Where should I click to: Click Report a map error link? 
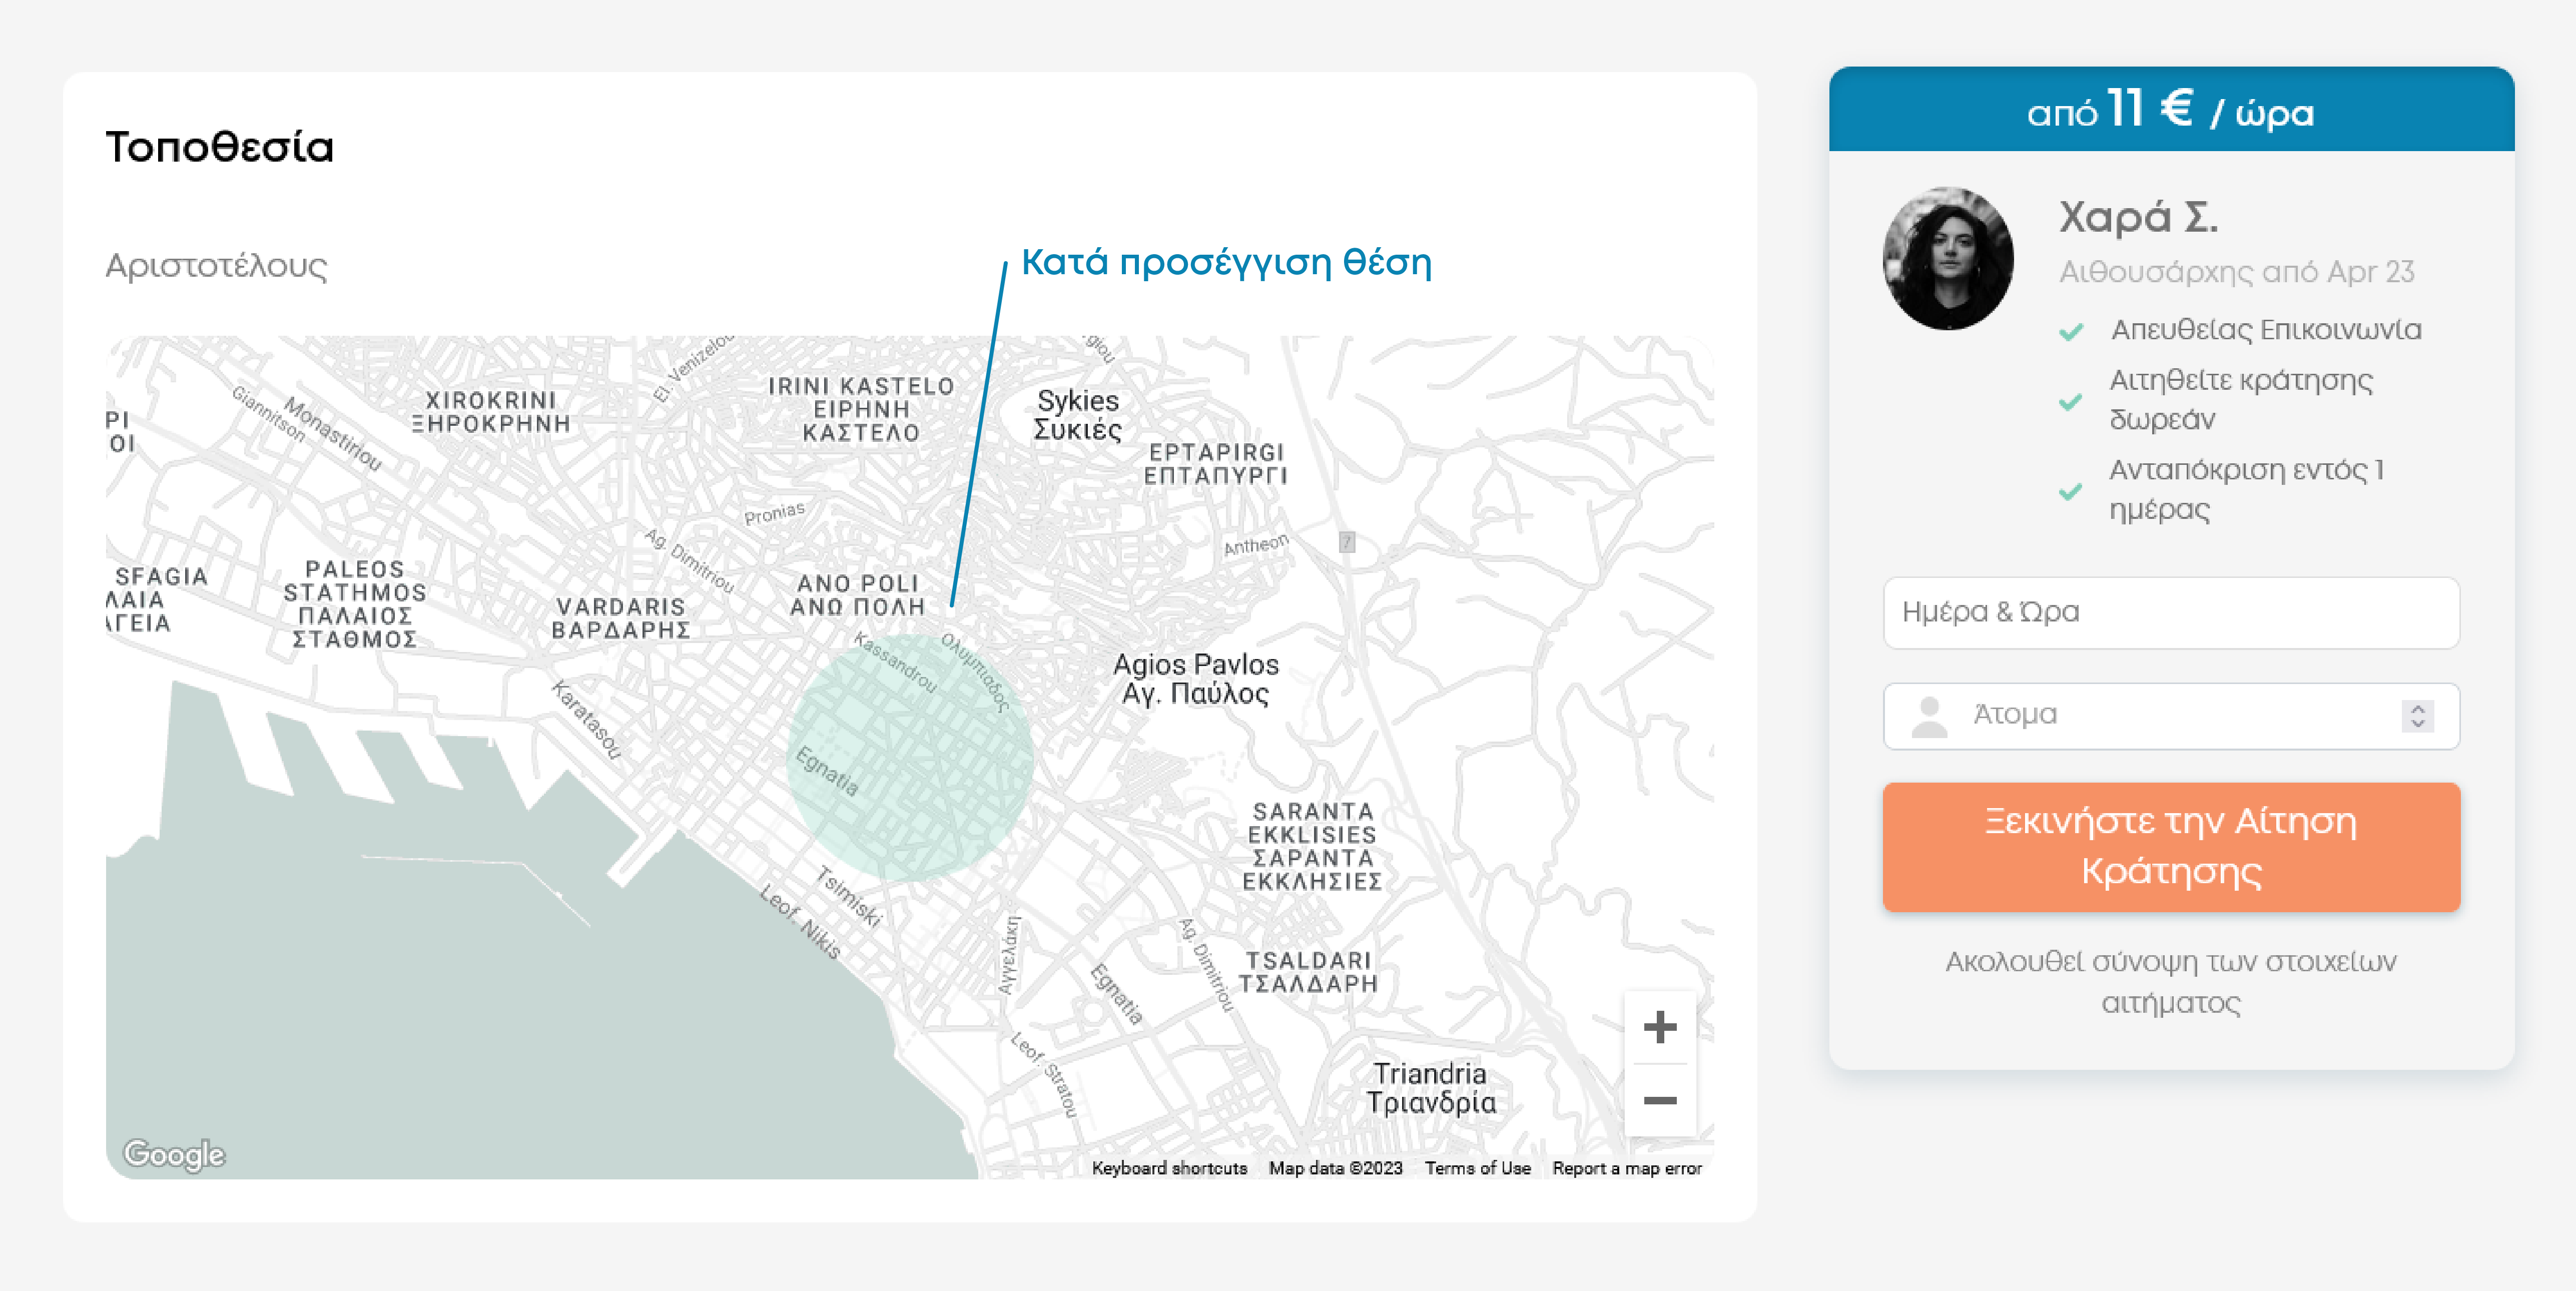(x=1626, y=1168)
